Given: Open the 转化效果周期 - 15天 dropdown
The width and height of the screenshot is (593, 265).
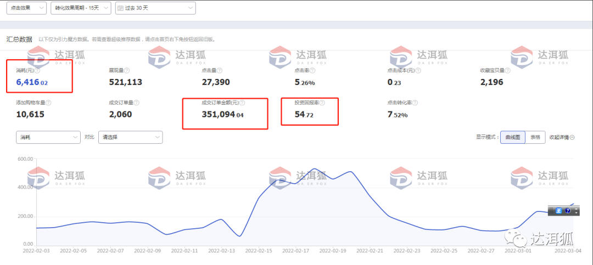Looking at the screenshot, I should click(81, 8).
